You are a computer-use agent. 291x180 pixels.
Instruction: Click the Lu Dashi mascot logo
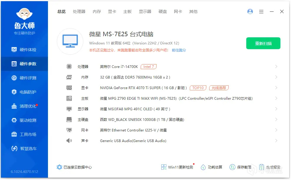click(24, 14)
